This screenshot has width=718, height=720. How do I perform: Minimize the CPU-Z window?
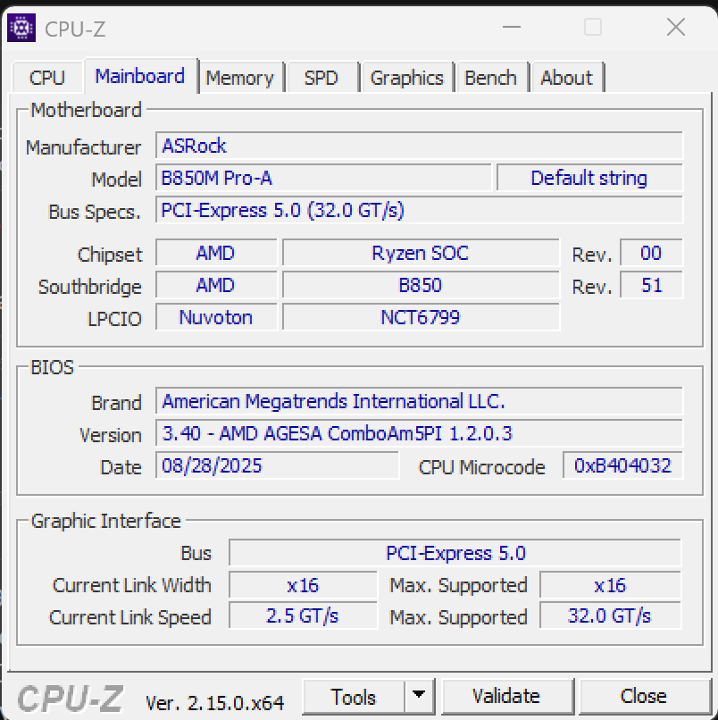tap(512, 27)
